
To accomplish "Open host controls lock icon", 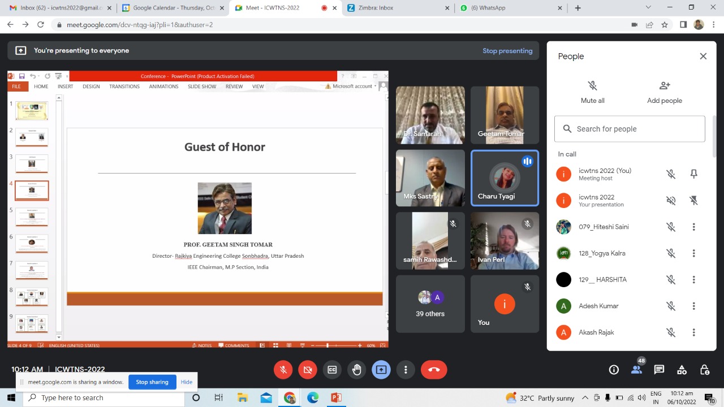I will (x=704, y=370).
